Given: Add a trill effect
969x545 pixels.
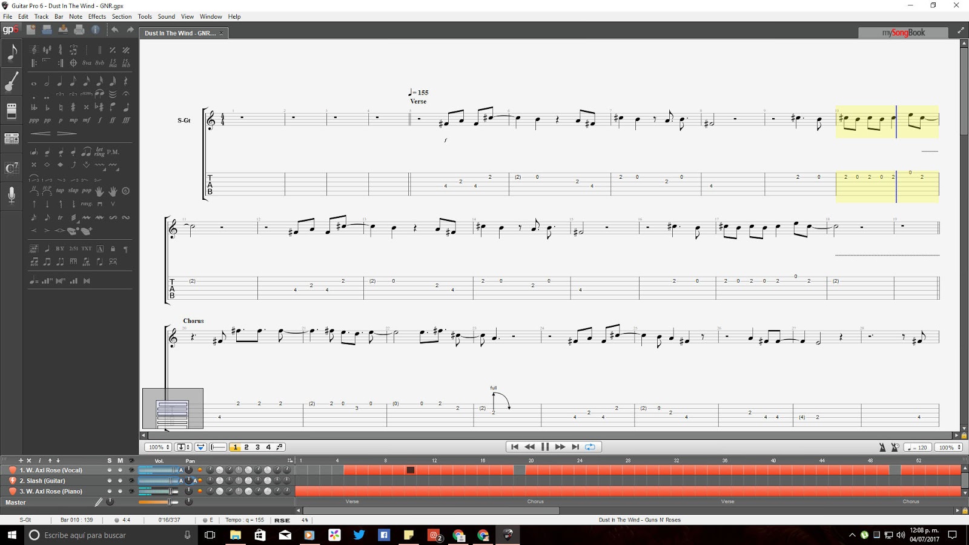Looking at the screenshot, I should point(60,217).
